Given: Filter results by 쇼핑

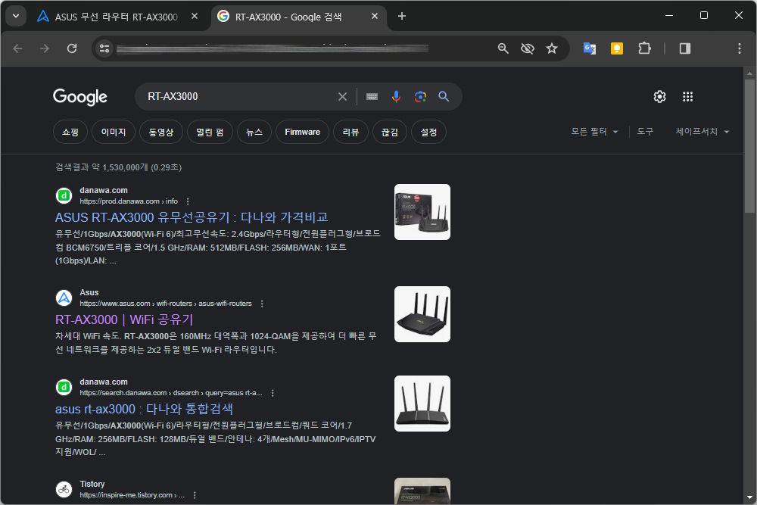Looking at the screenshot, I should point(70,132).
